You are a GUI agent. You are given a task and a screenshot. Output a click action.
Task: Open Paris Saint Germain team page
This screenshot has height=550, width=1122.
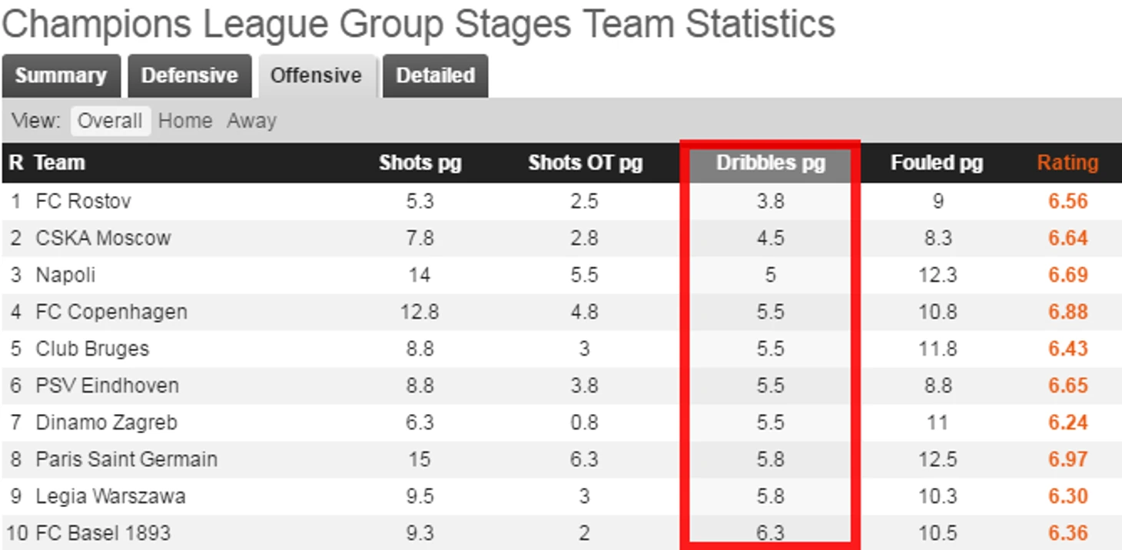(126, 459)
